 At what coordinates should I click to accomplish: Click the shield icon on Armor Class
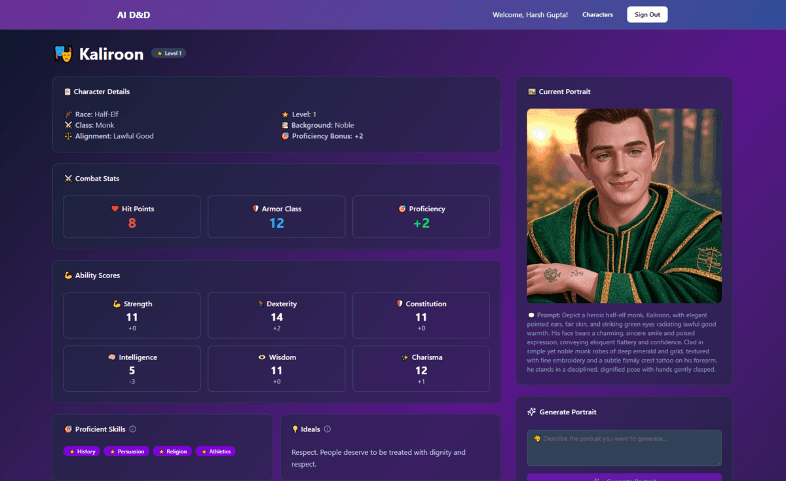tap(256, 209)
